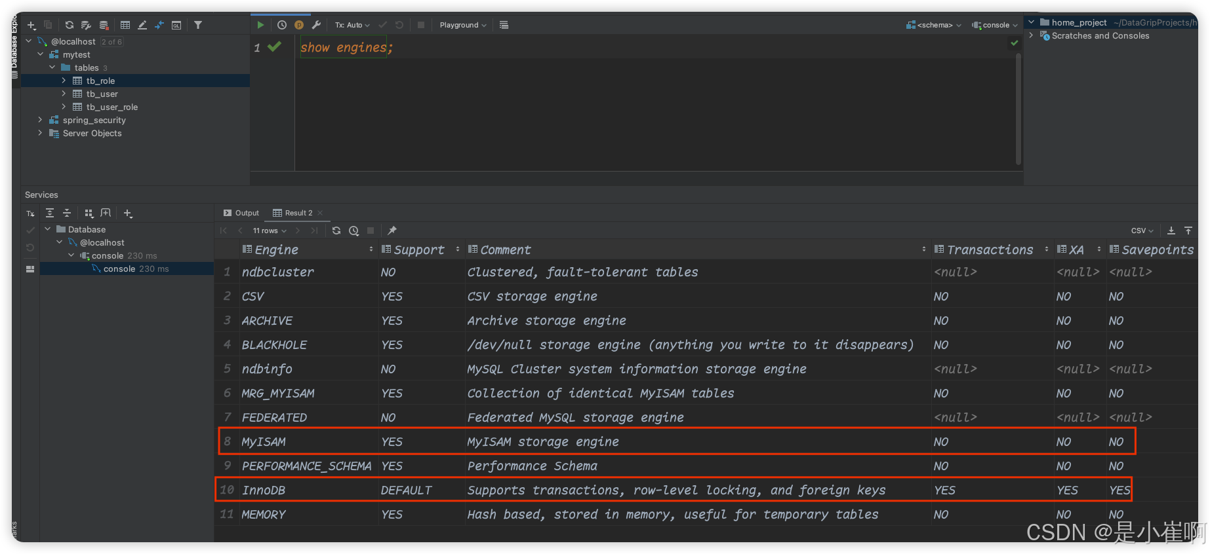Click the ndbcluster engine cell
The width and height of the screenshot is (1210, 554).
click(x=308, y=272)
